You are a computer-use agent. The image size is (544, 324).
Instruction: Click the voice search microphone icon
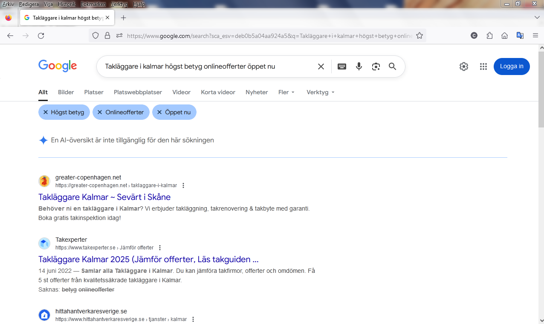[359, 67]
